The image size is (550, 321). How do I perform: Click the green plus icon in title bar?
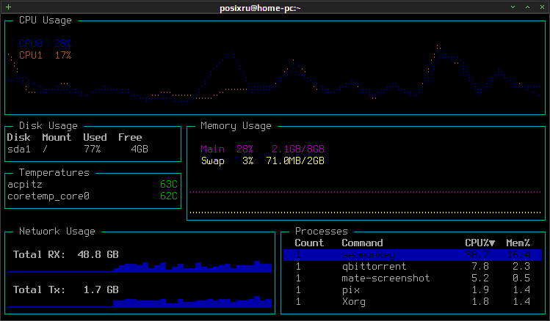point(8,7)
